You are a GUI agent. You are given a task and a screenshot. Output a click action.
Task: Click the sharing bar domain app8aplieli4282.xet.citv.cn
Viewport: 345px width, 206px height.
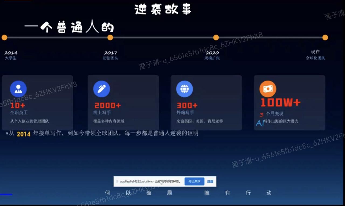click(137, 181)
